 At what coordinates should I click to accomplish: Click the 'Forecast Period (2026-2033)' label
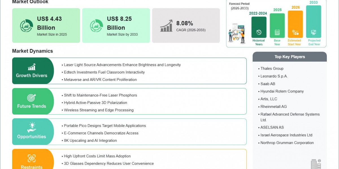point(239,6)
